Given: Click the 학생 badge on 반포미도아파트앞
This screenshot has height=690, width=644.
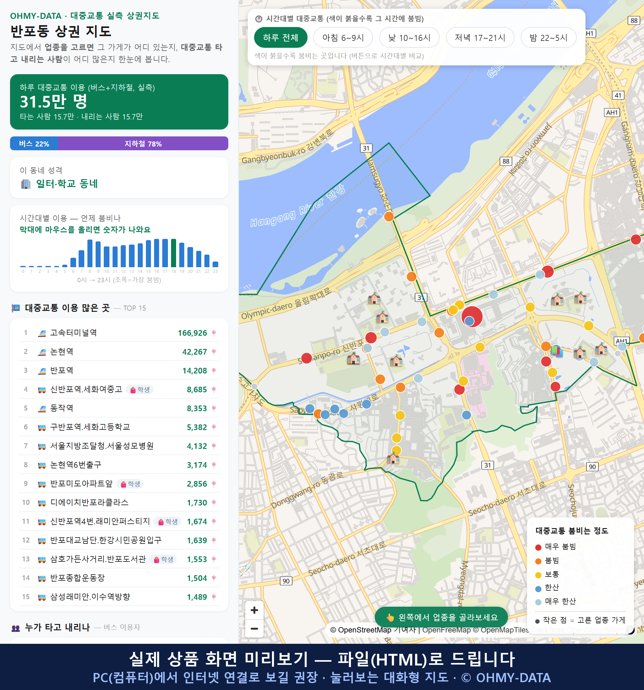Looking at the screenshot, I should coord(130,484).
